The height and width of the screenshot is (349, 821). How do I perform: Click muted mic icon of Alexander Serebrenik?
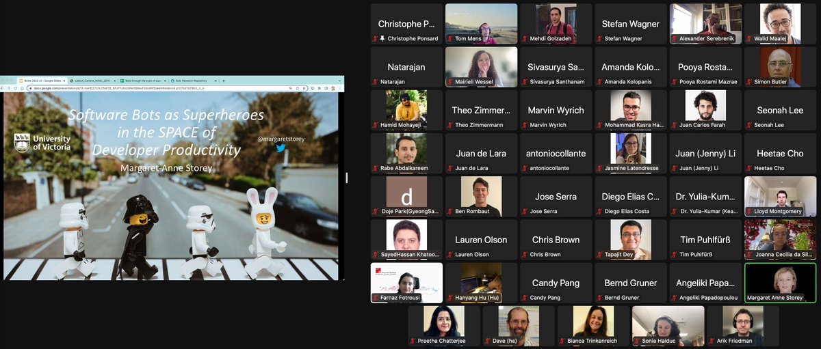[x=673, y=39]
